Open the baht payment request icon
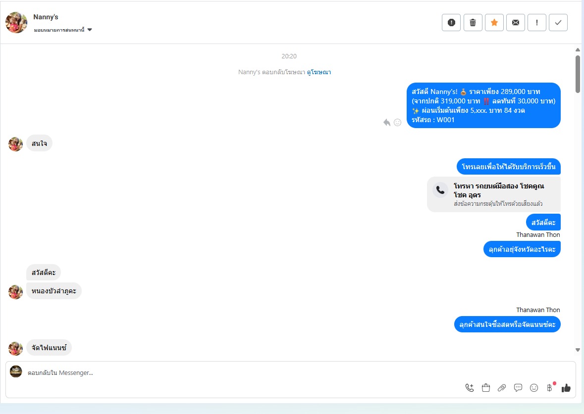This screenshot has width=584, height=414. pos(550,388)
